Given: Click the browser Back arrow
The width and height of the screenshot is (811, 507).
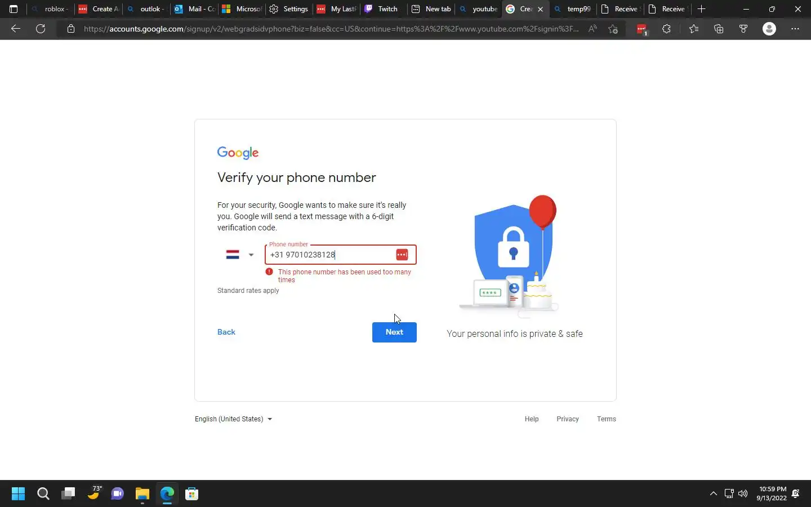Looking at the screenshot, I should tap(16, 29).
